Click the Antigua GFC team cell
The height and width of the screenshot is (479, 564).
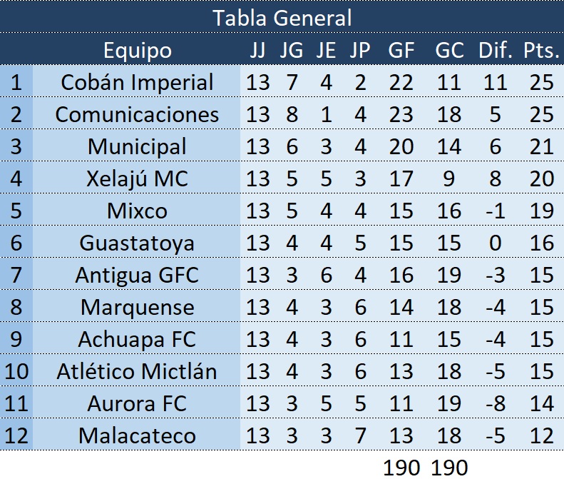pos(137,275)
